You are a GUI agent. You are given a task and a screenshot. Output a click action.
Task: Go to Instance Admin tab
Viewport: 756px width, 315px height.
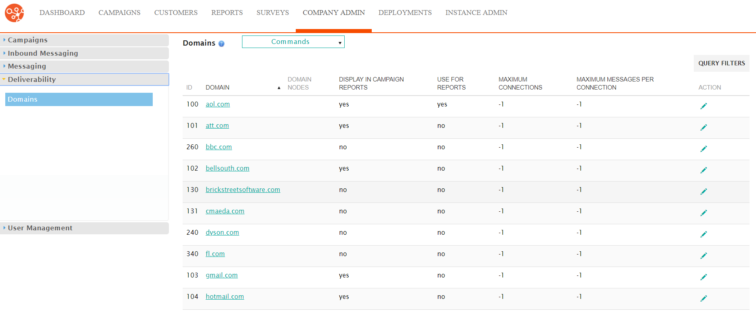tap(476, 13)
